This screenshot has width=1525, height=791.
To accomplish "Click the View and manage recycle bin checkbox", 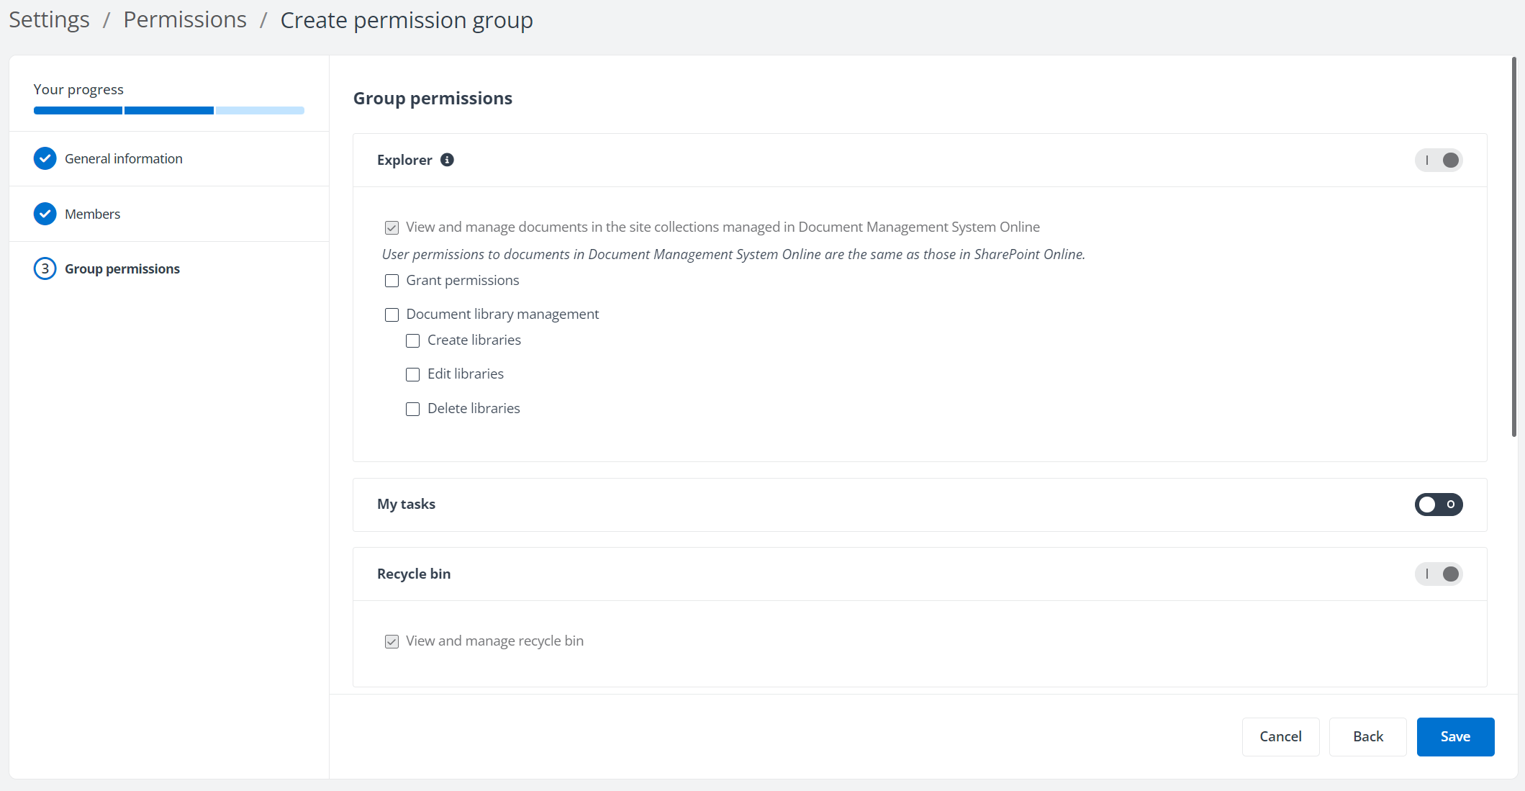I will [x=392, y=641].
